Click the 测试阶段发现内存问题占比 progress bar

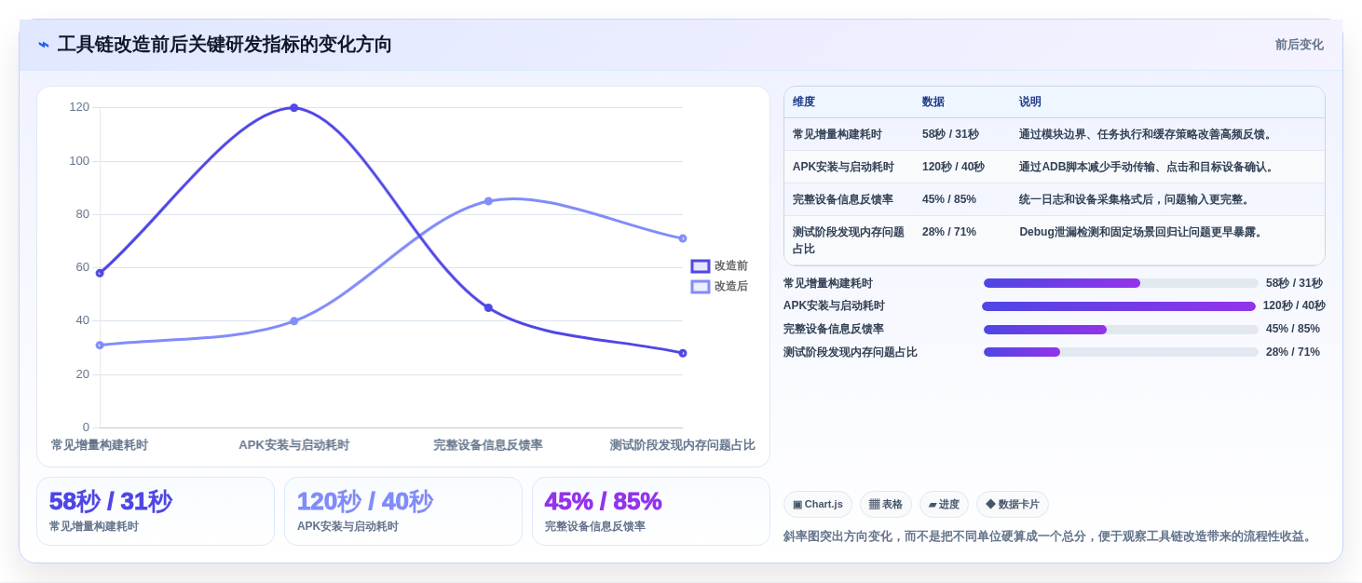[x=1121, y=352]
